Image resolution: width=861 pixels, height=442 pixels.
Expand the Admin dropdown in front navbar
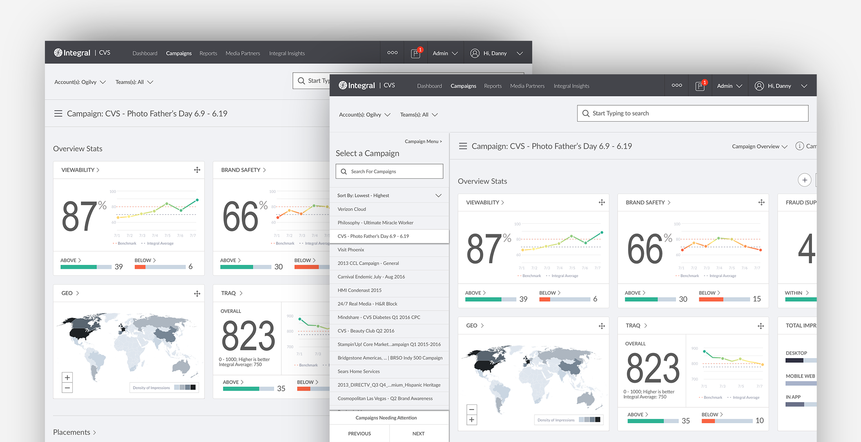[729, 86]
